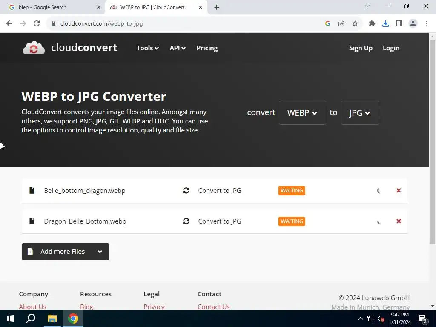The height and width of the screenshot is (327, 436).
Task: Click the Add more Files button
Action: tap(65, 252)
